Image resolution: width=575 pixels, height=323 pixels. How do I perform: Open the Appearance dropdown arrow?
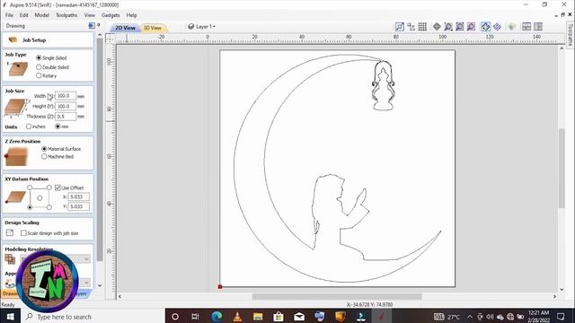(x=86, y=283)
